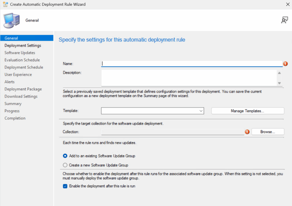Select Create a new Software Update Group
Image resolution: width=292 pixels, height=206 pixels.
[65, 165]
